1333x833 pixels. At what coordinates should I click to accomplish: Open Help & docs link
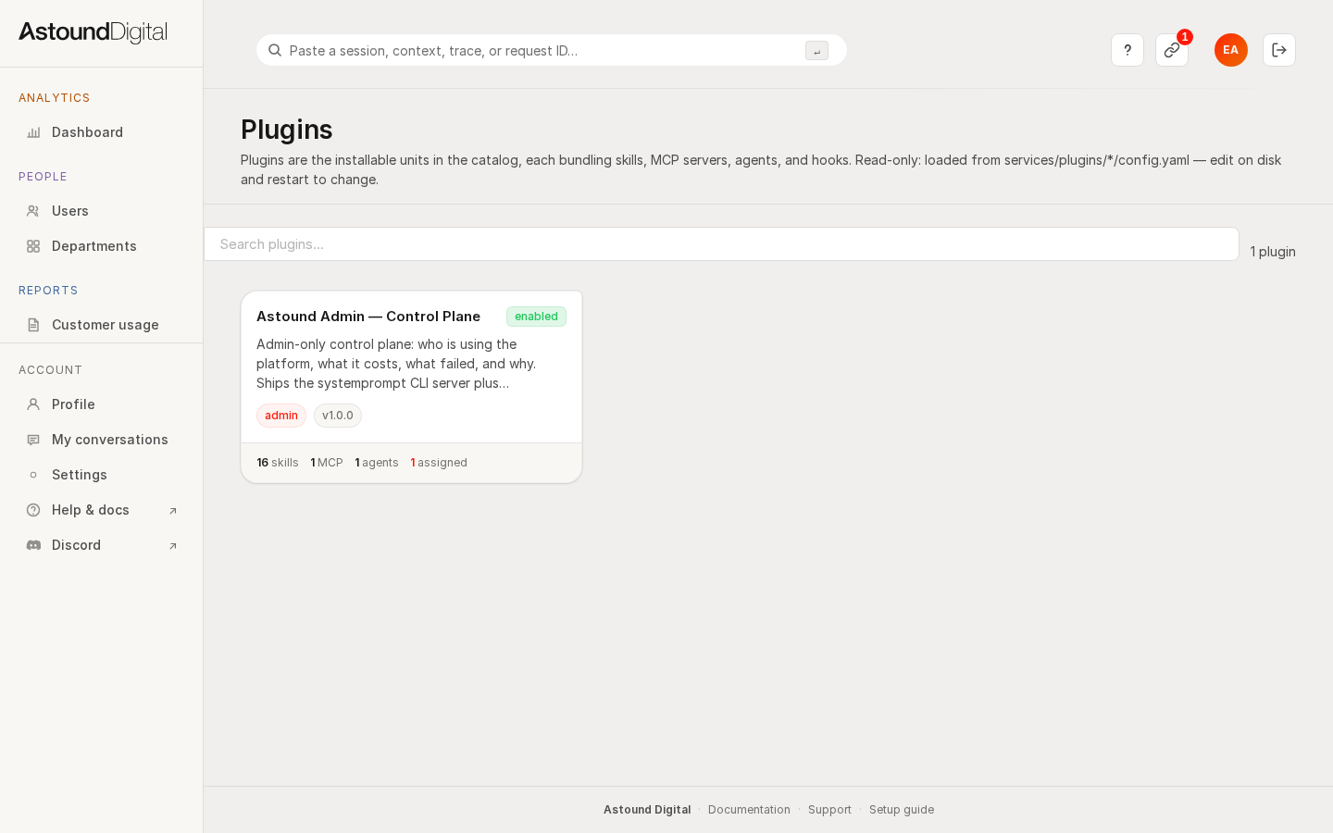(101, 510)
